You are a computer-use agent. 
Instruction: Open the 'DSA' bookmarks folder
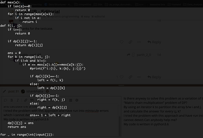click(x=98, y=4)
